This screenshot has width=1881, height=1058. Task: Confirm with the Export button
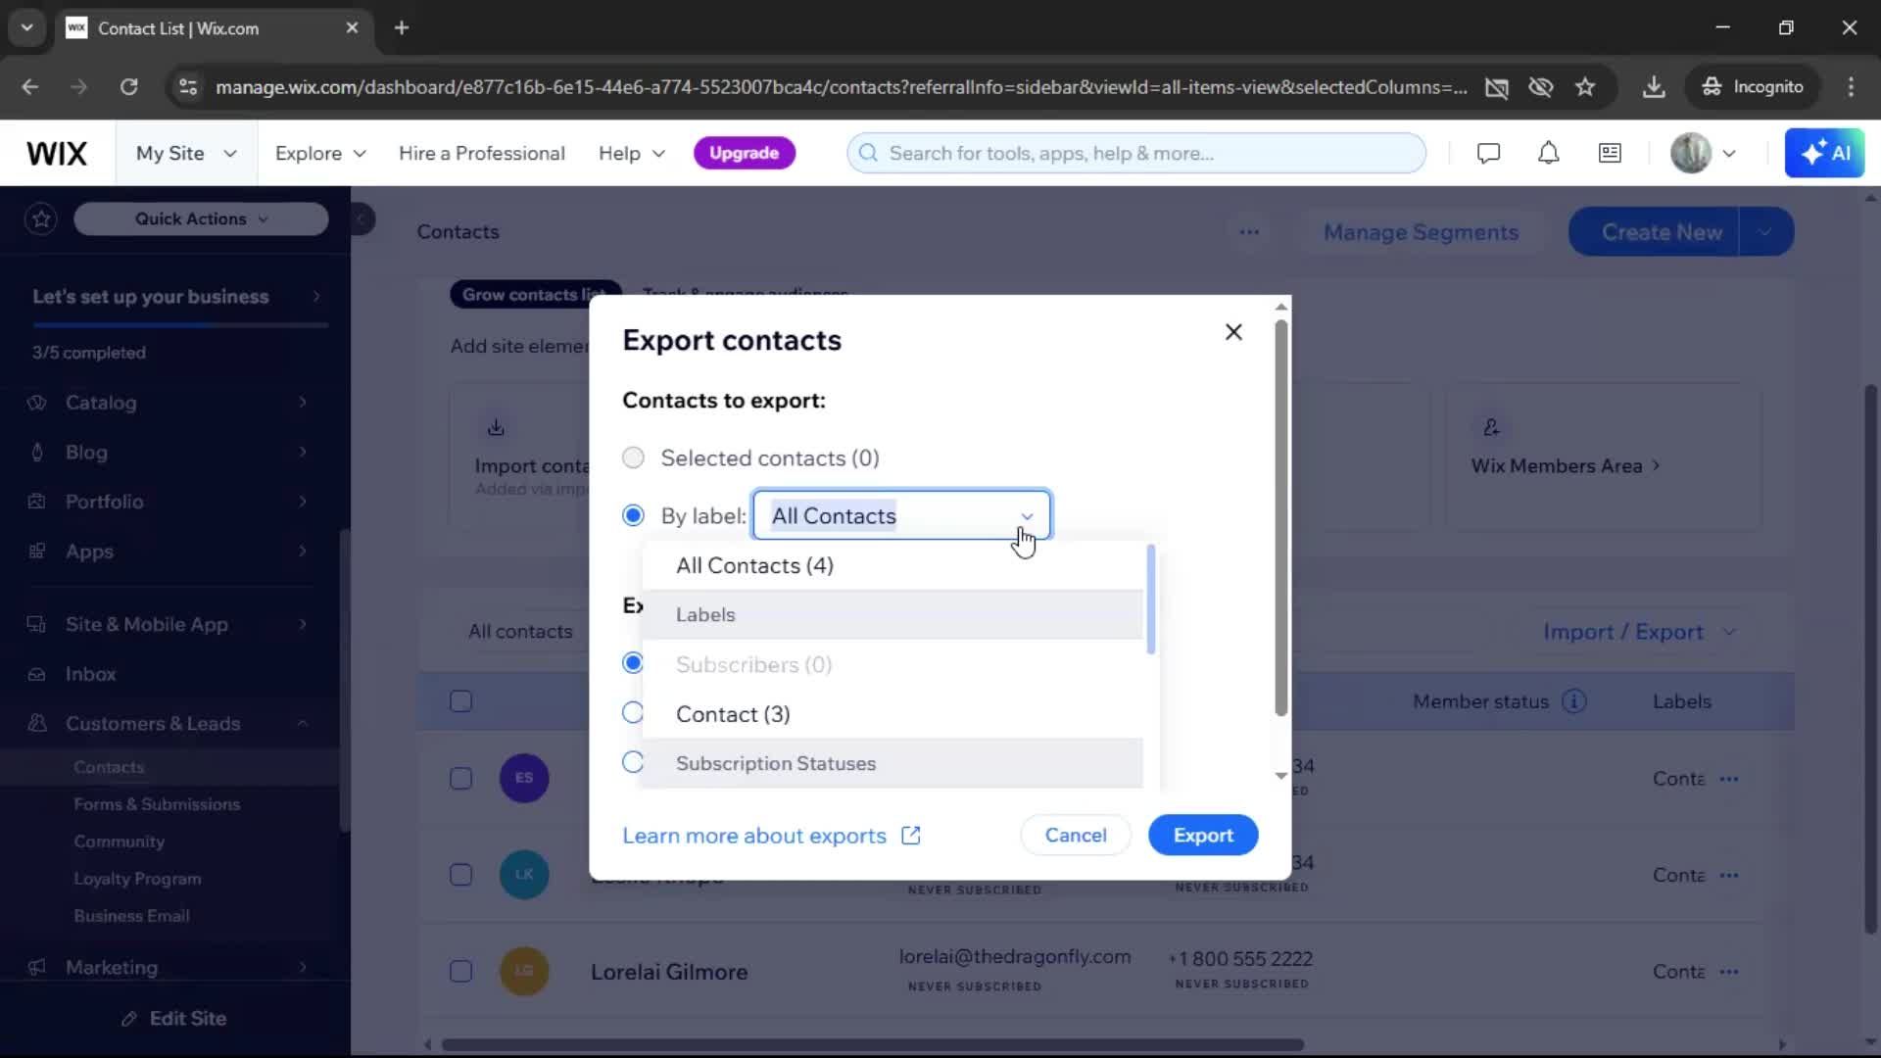coord(1203,835)
